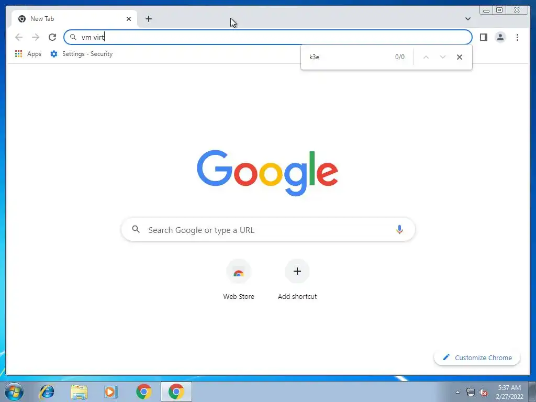Show hidden system tray icons

click(x=457, y=392)
